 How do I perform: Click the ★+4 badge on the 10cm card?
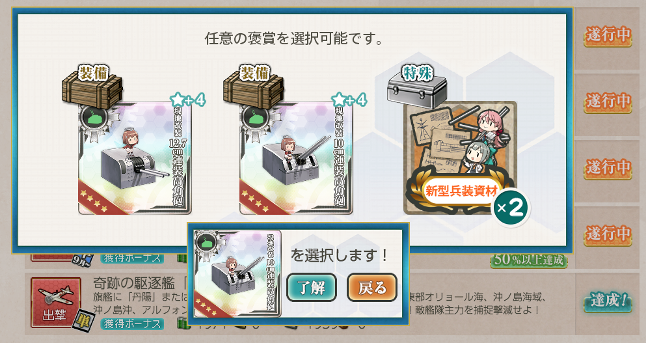[x=349, y=100]
